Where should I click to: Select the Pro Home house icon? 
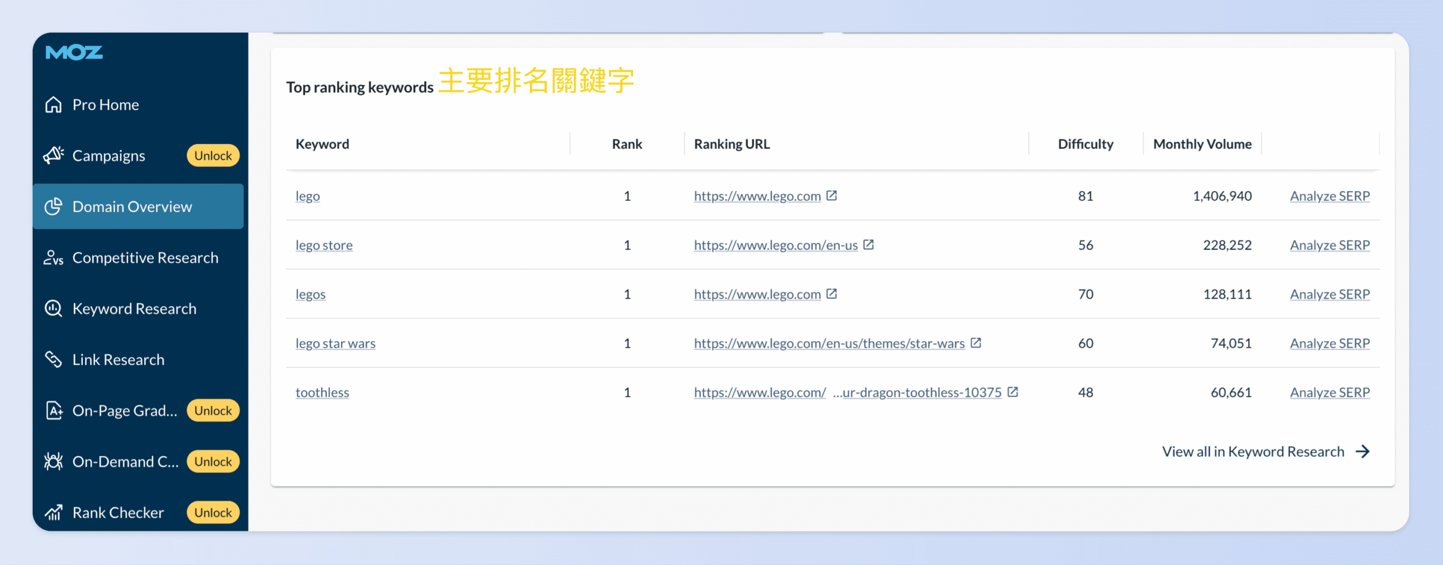54,104
